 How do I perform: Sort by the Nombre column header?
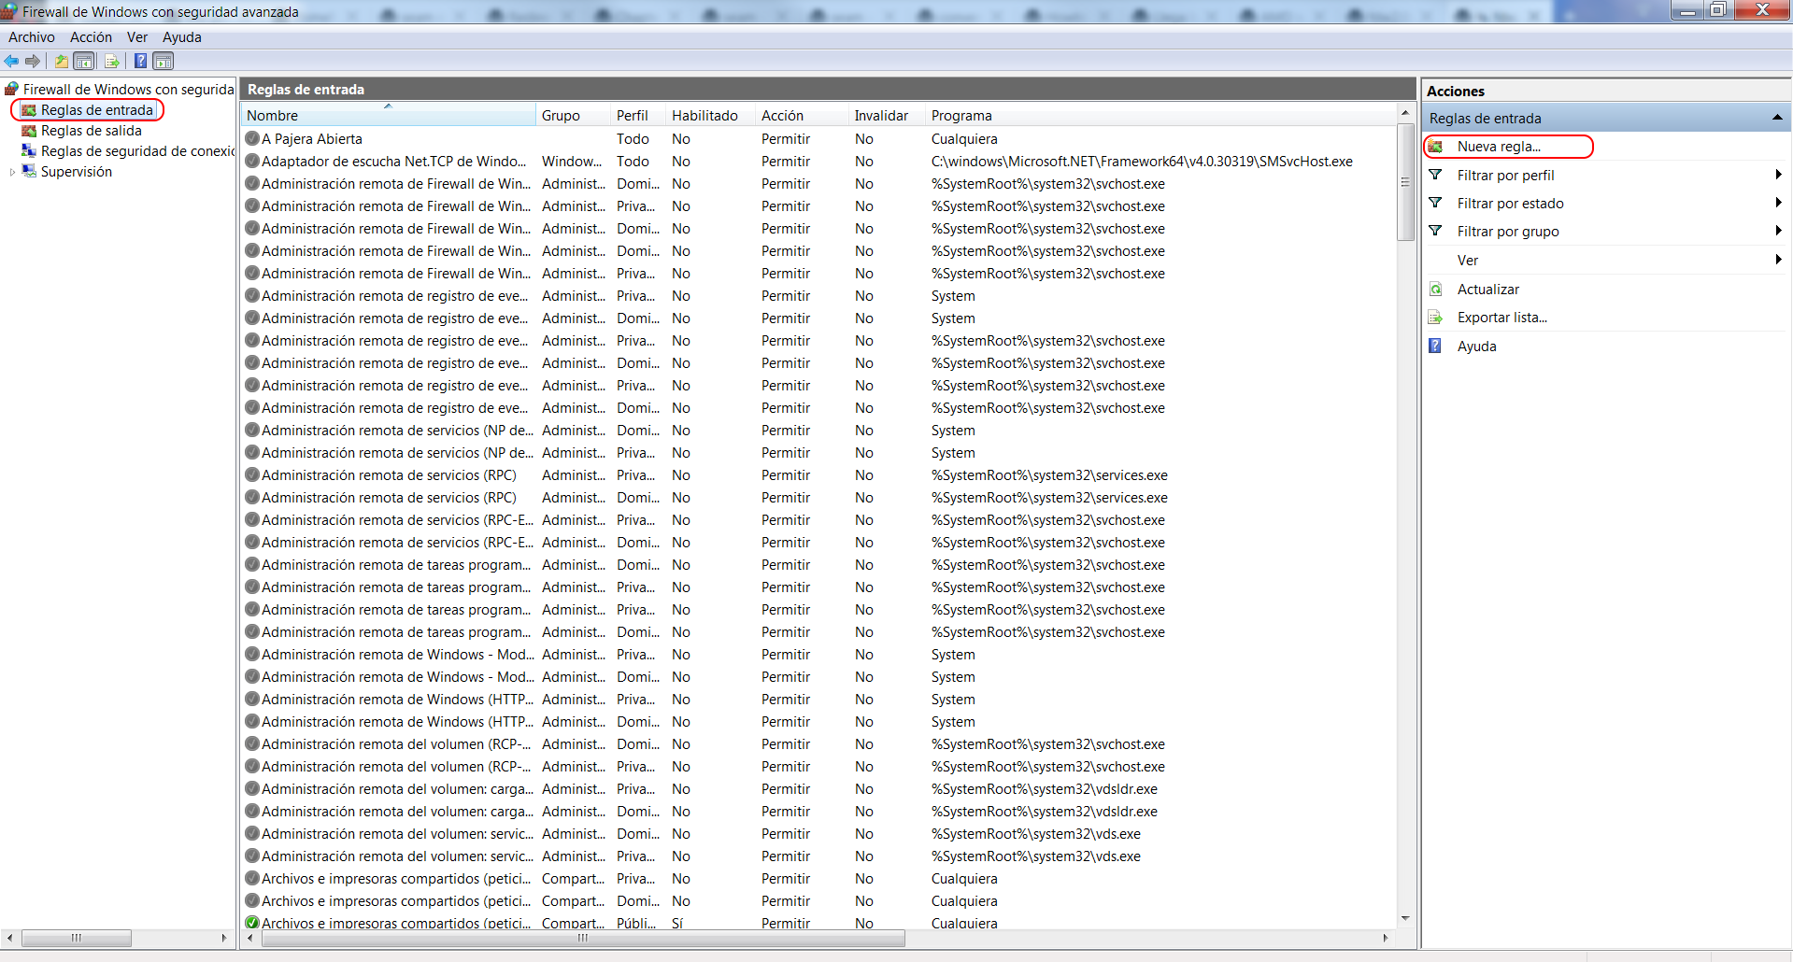(389, 115)
